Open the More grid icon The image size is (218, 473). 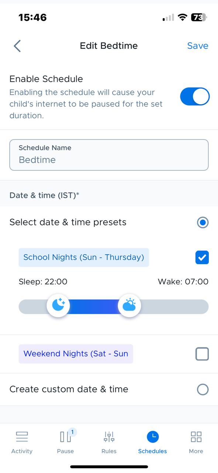point(196,437)
